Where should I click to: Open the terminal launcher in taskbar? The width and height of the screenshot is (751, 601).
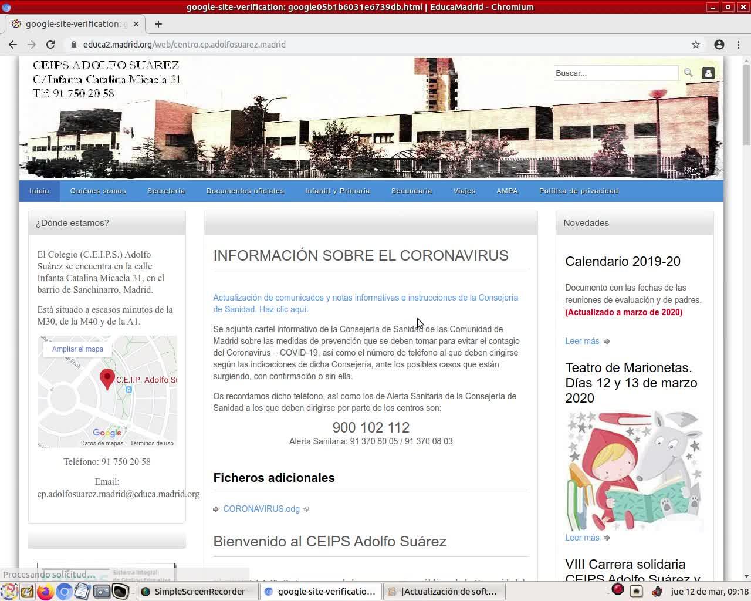(120, 592)
